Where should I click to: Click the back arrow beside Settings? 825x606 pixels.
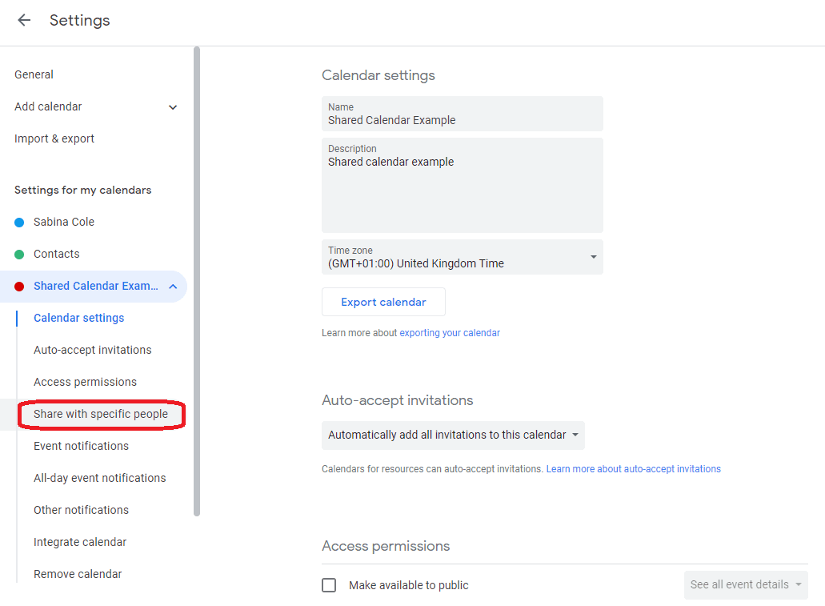point(24,21)
